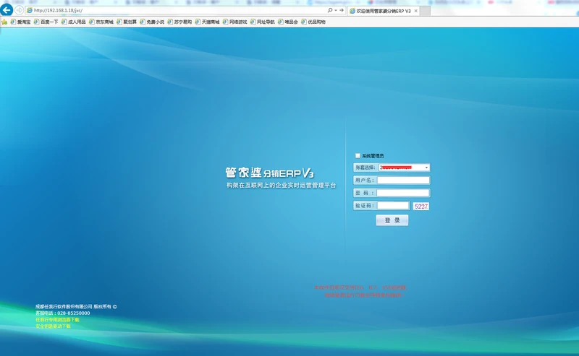Open the 唯品会 bookmark

click(x=288, y=22)
